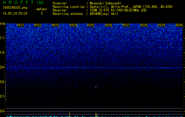Click the 0.6 kHz axis label
The image size is (185, 117).
(x=2, y=111)
